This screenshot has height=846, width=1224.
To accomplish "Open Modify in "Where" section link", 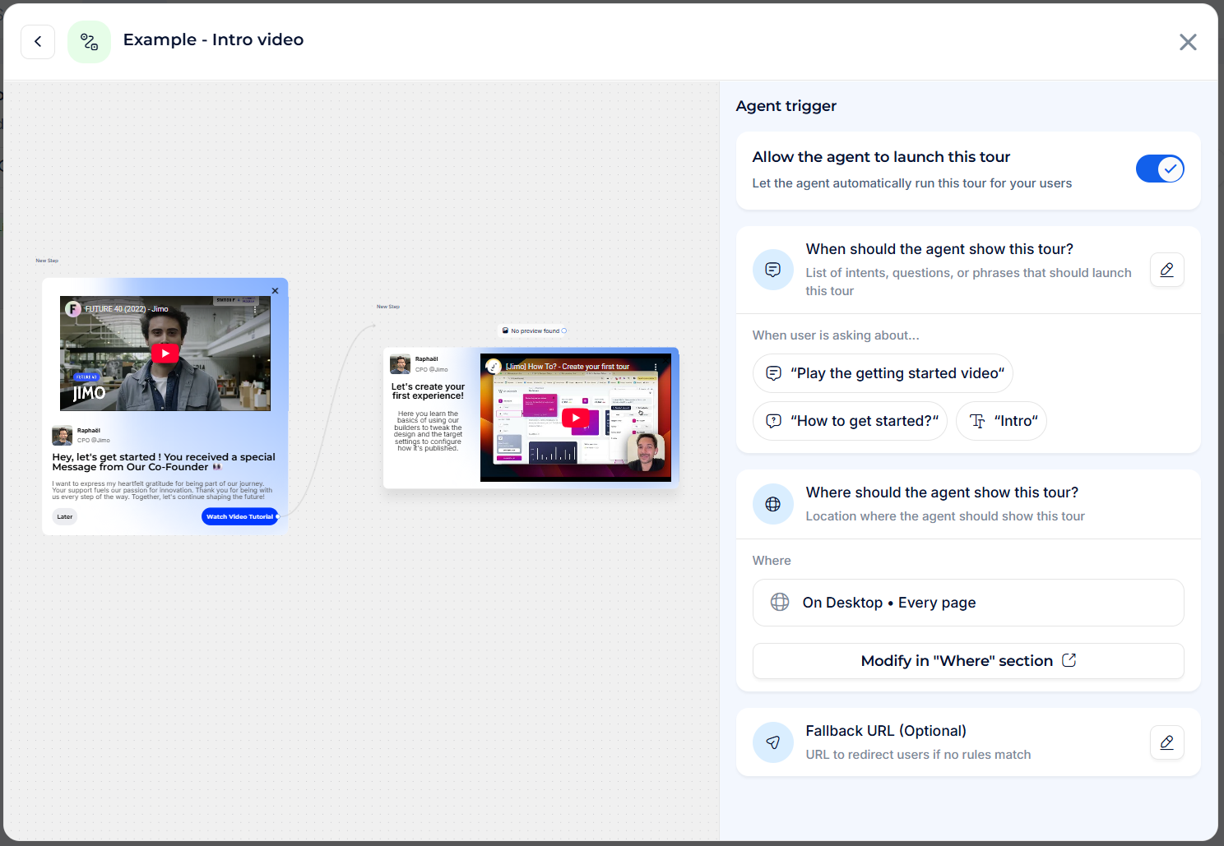I will (x=967, y=661).
